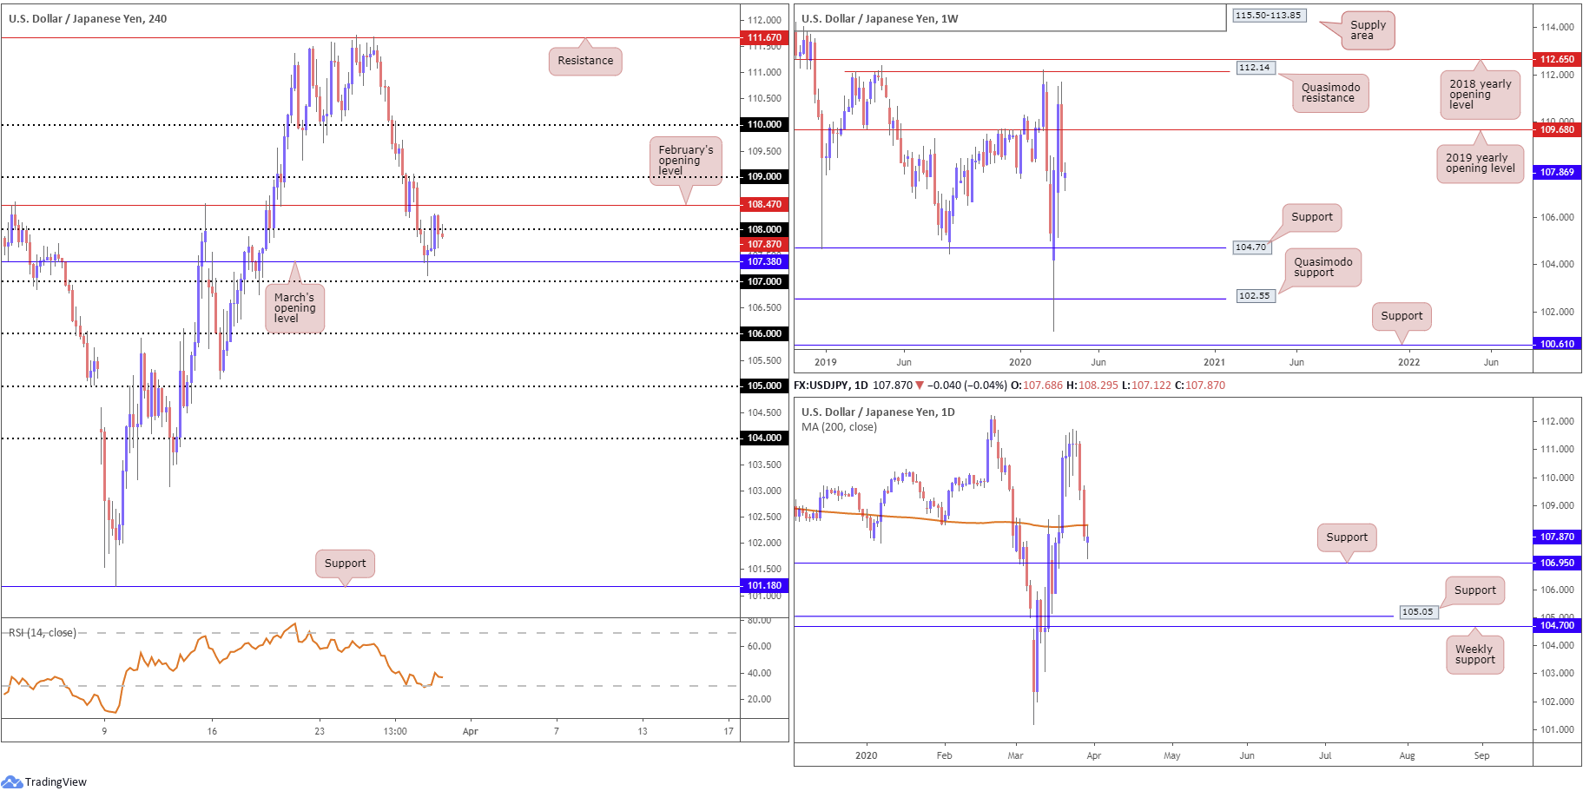Click the daily high value 108.295
Image resolution: width=1583 pixels, height=791 pixels.
coord(1098,385)
